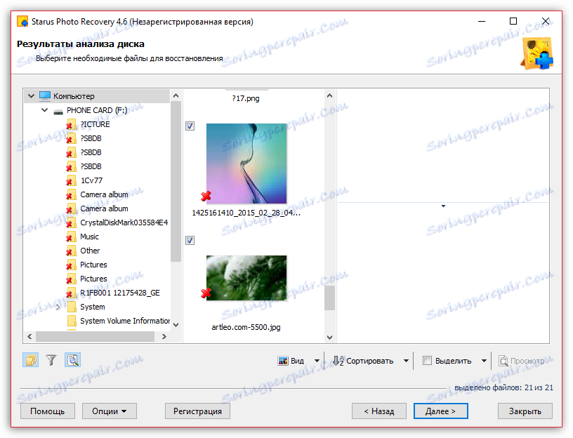This screenshot has width=573, height=438.
Task: Select the 1Cv77 folder label
Action: click(x=91, y=180)
